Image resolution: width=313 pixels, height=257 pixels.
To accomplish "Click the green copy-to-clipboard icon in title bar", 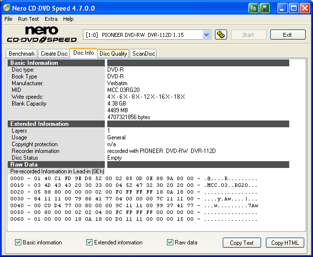I will pos(254,8).
